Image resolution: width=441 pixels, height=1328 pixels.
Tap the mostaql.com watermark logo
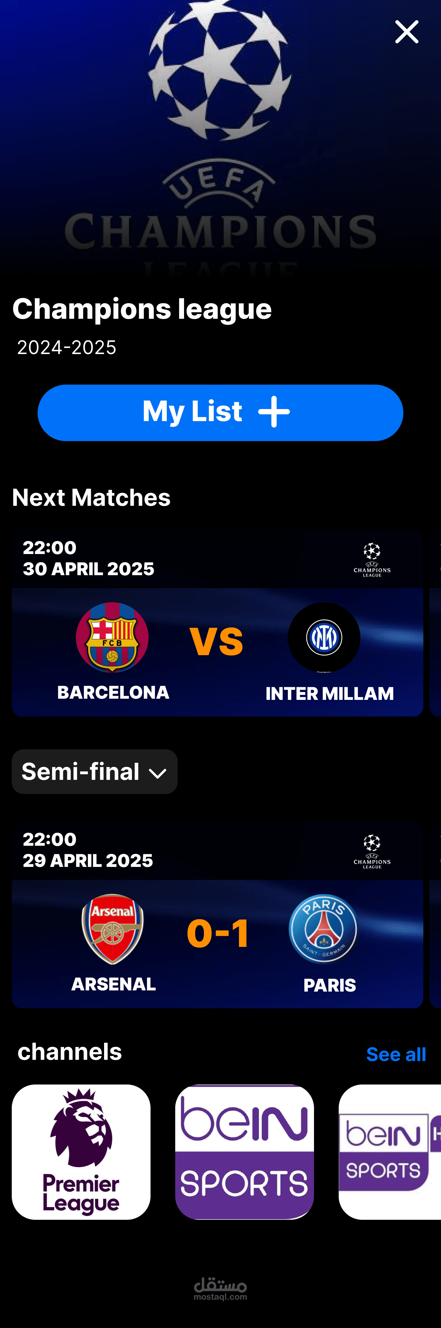pyautogui.click(x=220, y=1289)
